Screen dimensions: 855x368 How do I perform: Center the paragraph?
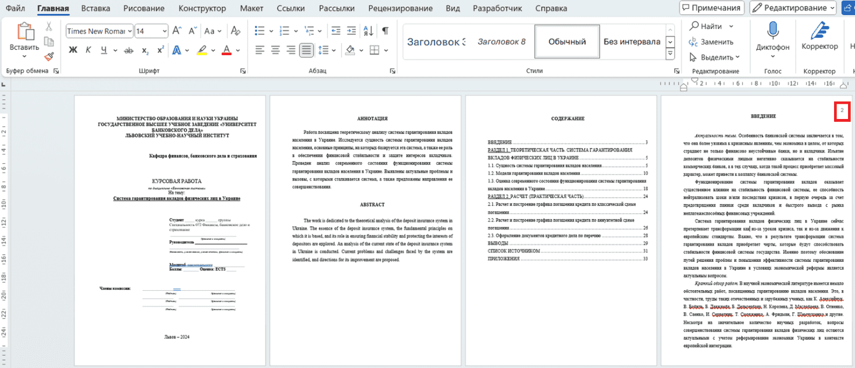(276, 50)
